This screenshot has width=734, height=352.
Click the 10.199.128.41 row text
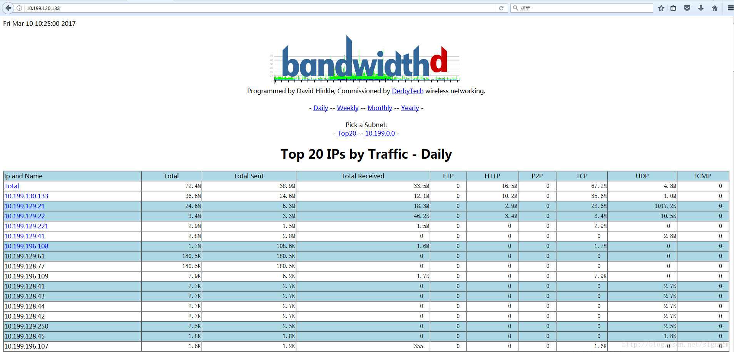click(x=24, y=286)
